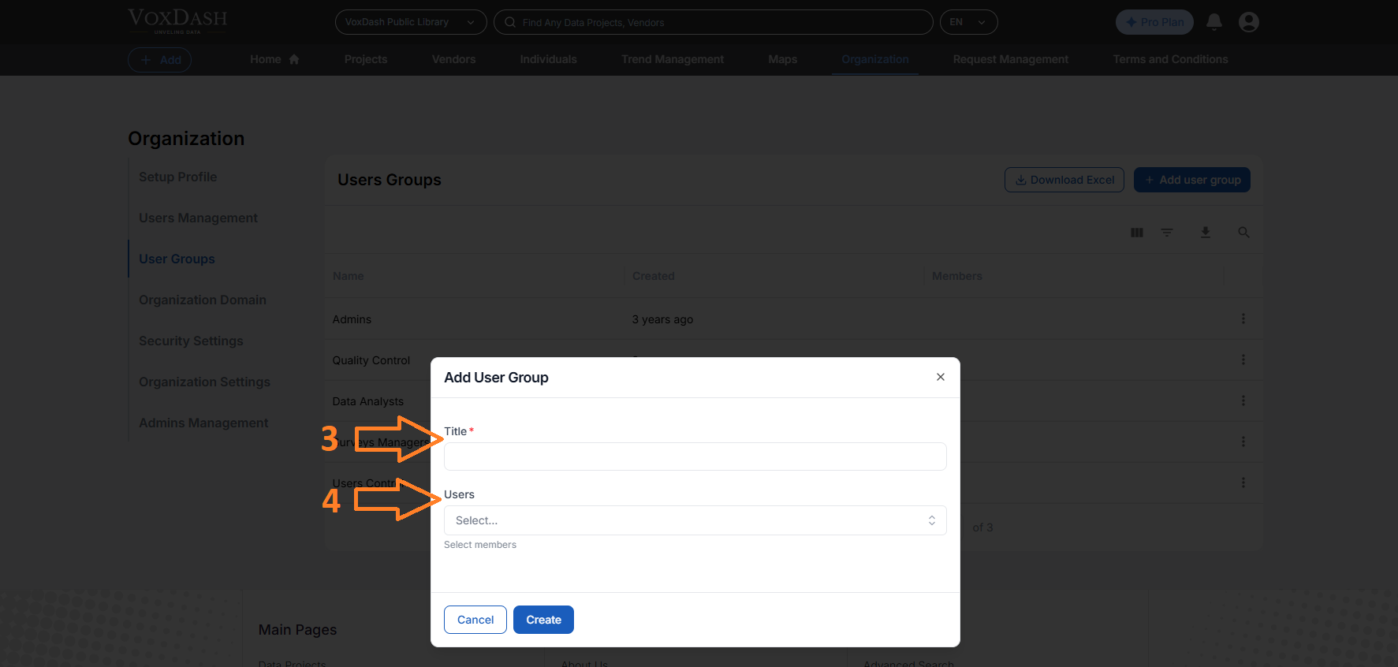The width and height of the screenshot is (1398, 667).
Task: Open the table filter icon
Action: (1167, 233)
